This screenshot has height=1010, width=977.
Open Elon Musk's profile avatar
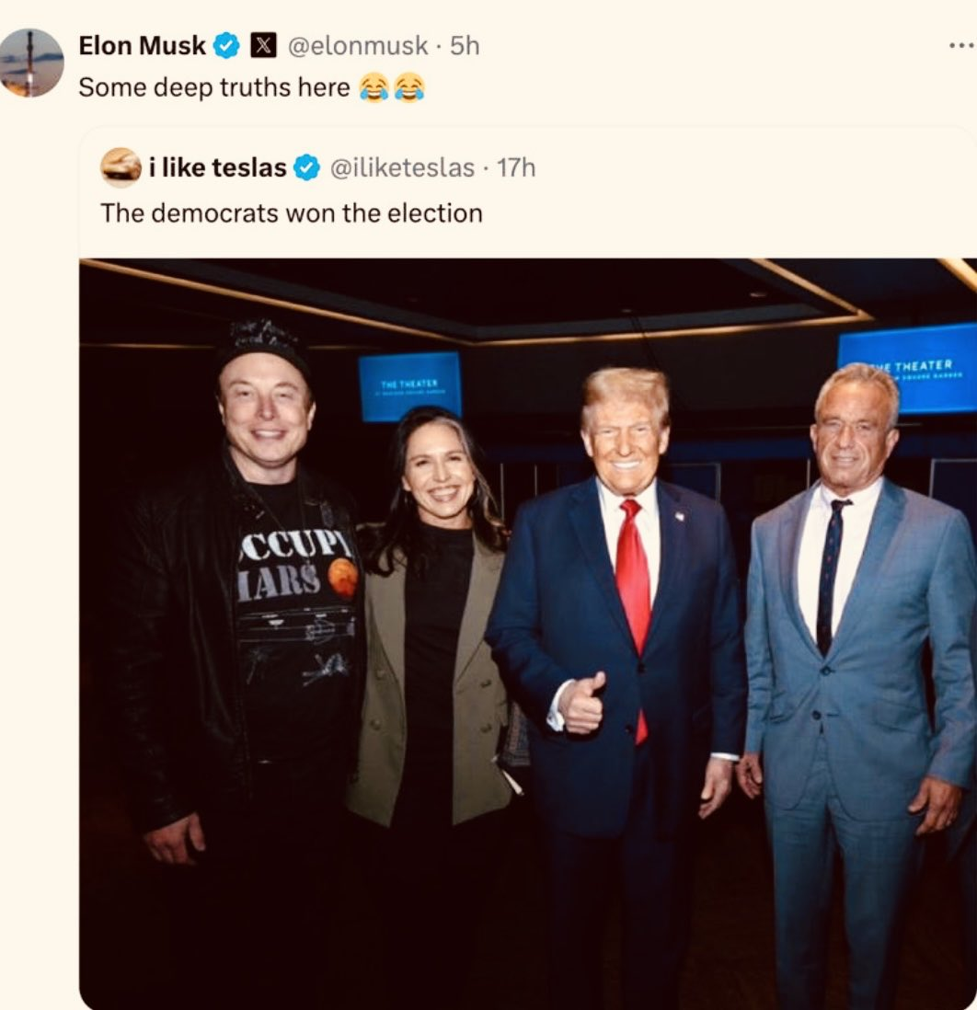point(31,63)
